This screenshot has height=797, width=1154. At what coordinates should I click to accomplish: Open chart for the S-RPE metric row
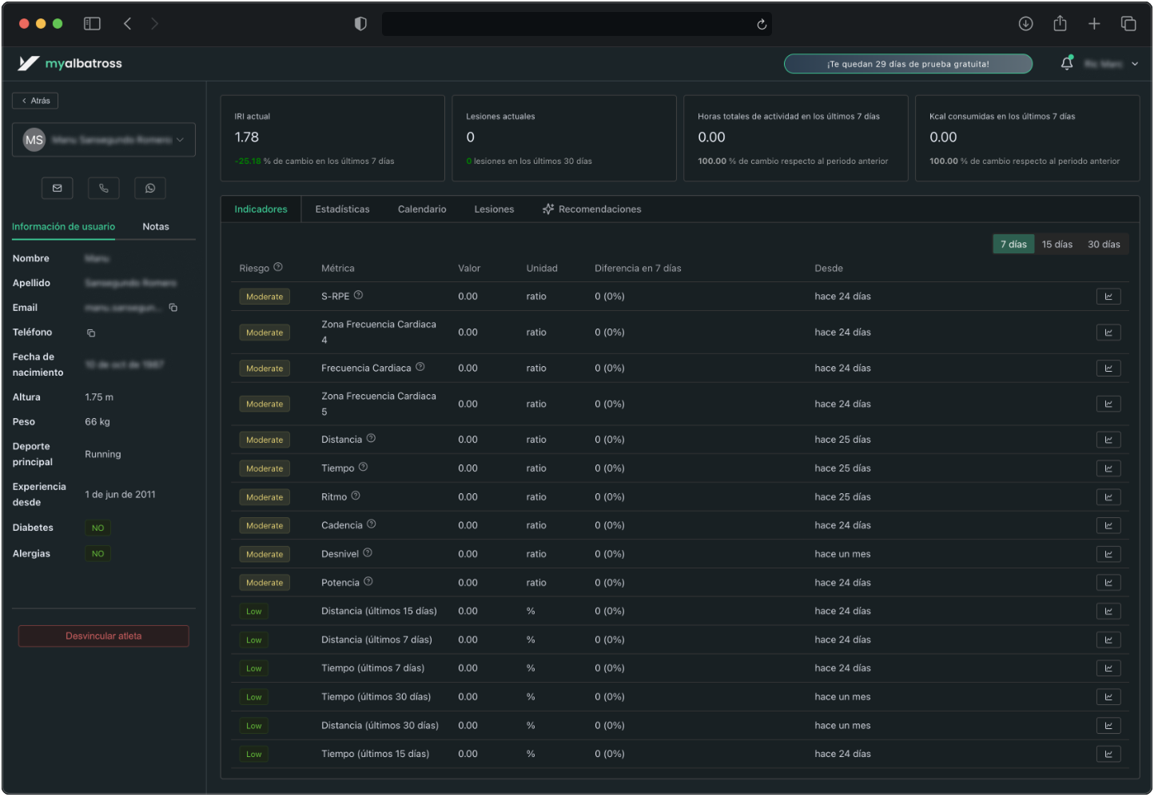(x=1108, y=297)
